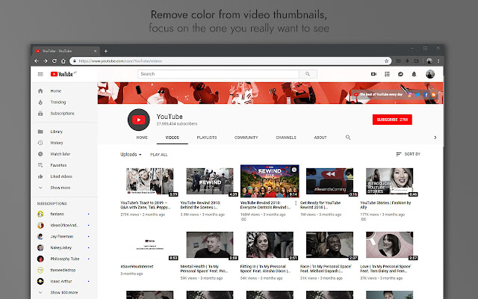Open the messages chat icon

[400, 74]
